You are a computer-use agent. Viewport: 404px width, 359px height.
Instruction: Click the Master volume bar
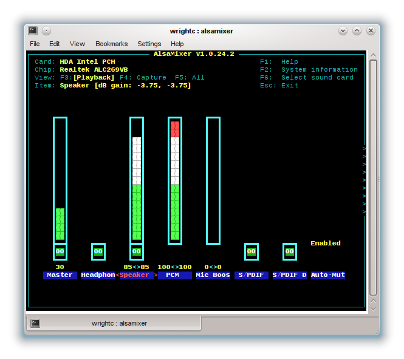[x=60, y=180]
